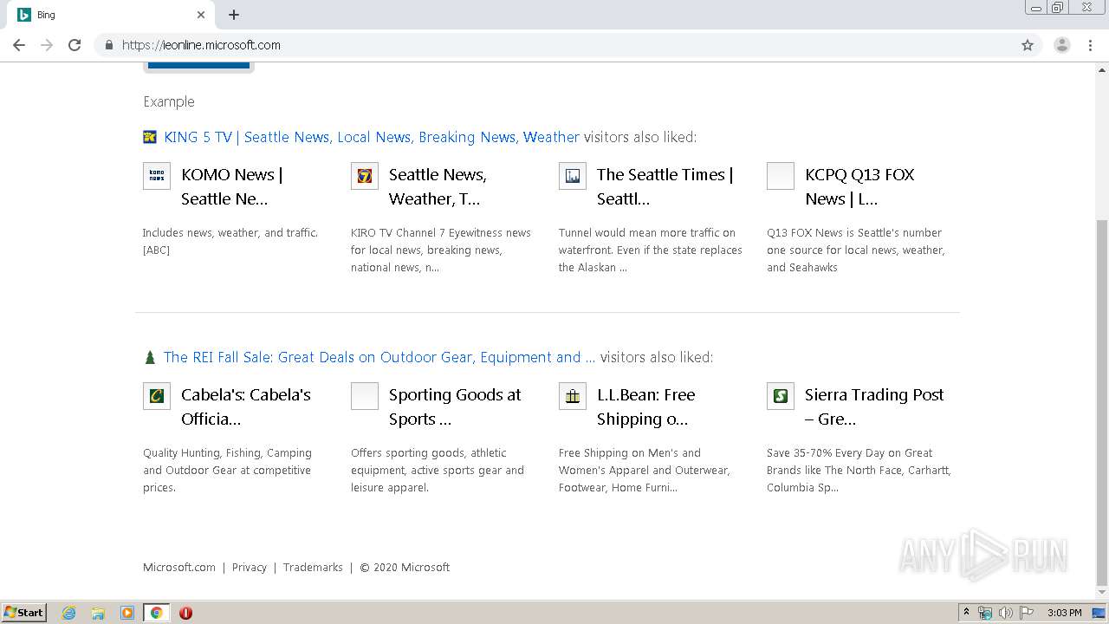
Task: Click the scrollbar down arrow
Action: (x=1101, y=593)
